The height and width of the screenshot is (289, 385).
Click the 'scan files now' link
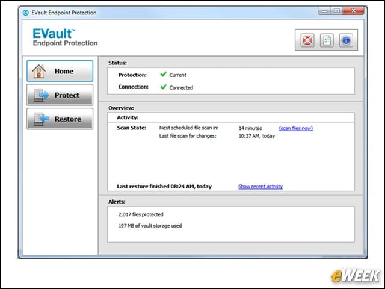296,128
